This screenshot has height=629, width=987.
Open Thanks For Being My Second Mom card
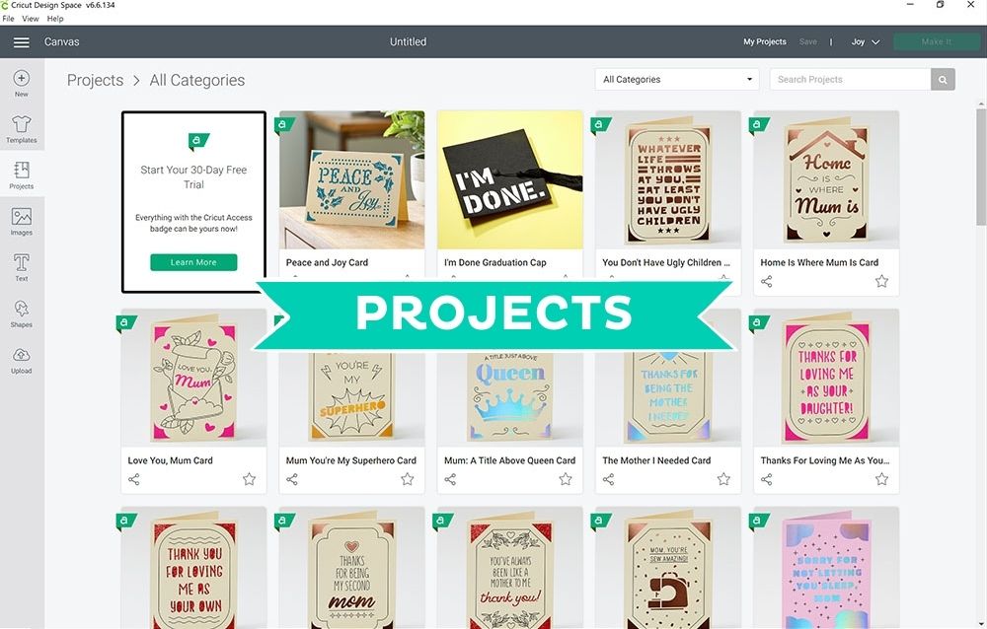coord(352,568)
